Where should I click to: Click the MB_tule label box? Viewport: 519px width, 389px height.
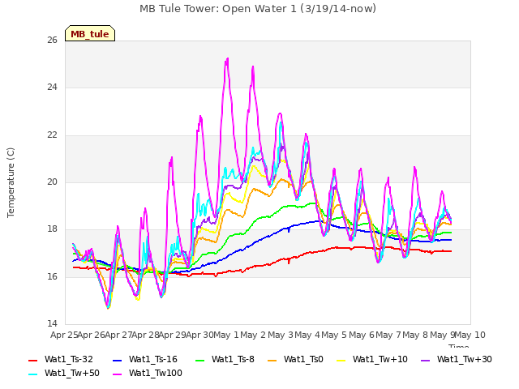click(90, 33)
